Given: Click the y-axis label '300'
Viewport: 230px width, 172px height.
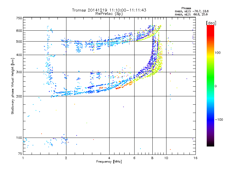Looking at the screenshot, I should point(19,72).
